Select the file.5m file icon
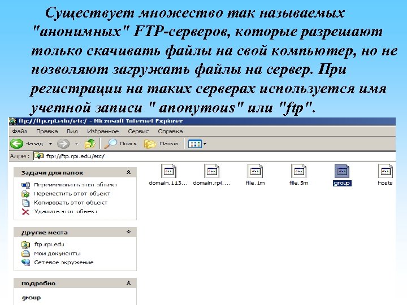The height and width of the screenshot is (305, 407). point(299,171)
